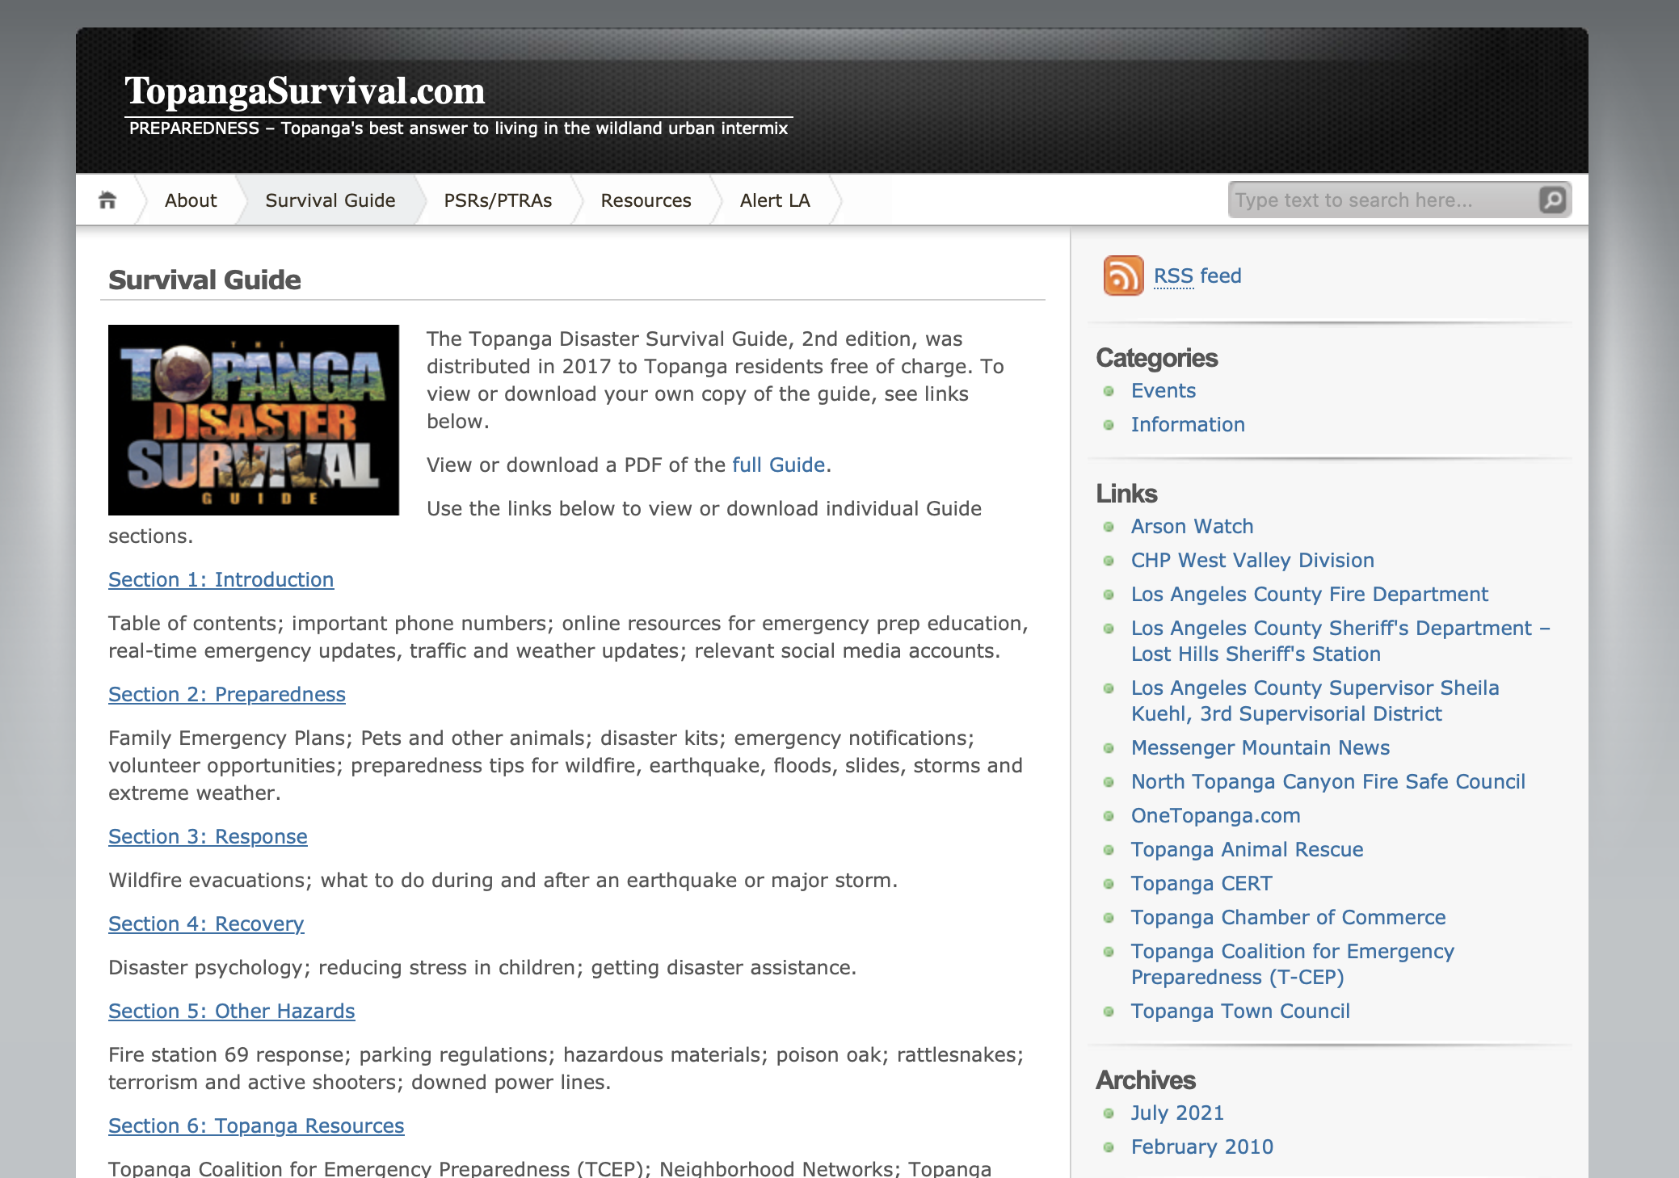Visit the Arson Watch link
1679x1178 pixels.
click(x=1192, y=526)
